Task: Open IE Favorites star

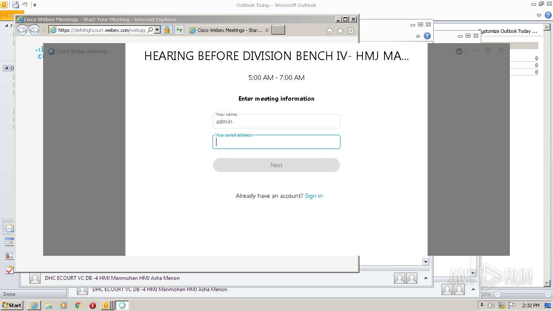Action: click(x=340, y=31)
